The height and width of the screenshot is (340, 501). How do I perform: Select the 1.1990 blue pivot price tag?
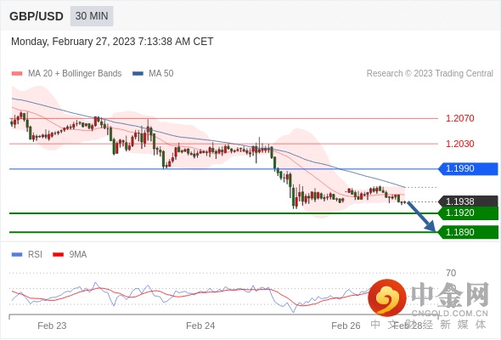click(x=468, y=168)
